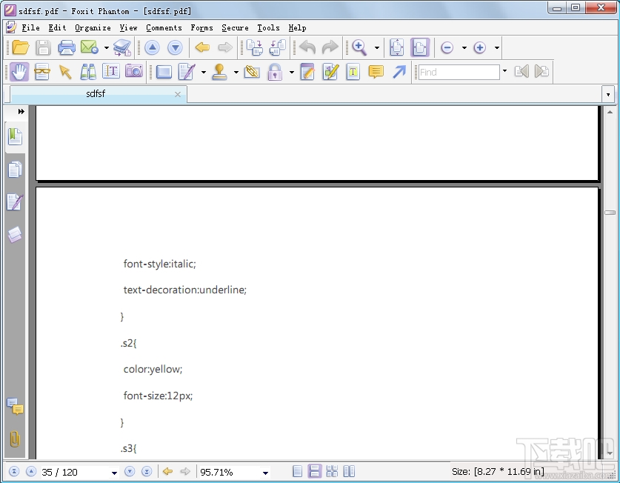Open search with the binoculars icon
This screenshot has height=483, width=620.
88,72
